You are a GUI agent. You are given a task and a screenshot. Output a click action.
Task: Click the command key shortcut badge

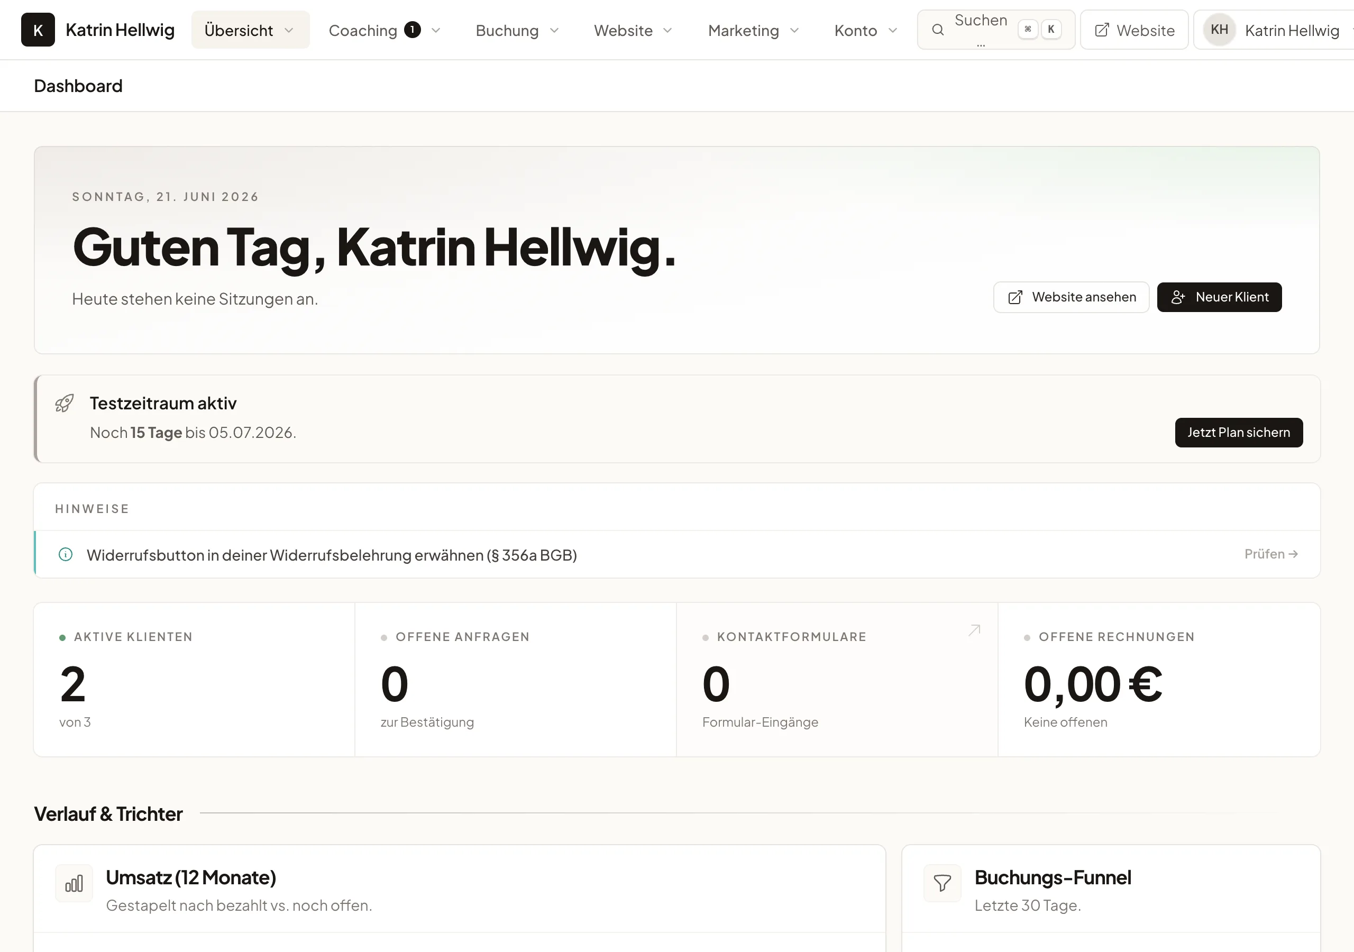pyautogui.click(x=1028, y=30)
